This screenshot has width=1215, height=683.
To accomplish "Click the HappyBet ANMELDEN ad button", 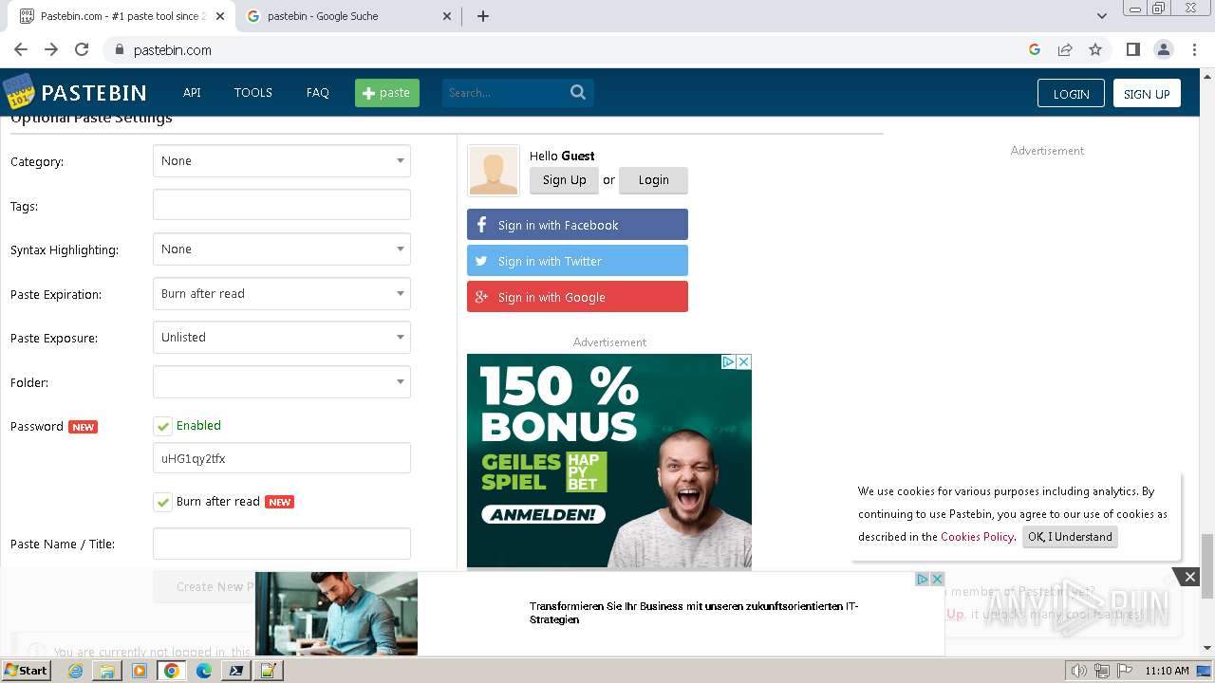I will tap(543, 515).
